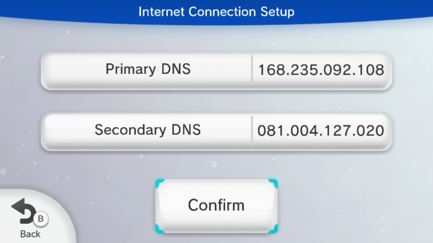Tap the circular B button badge
Screen dimensions: 433x243
point(41,219)
